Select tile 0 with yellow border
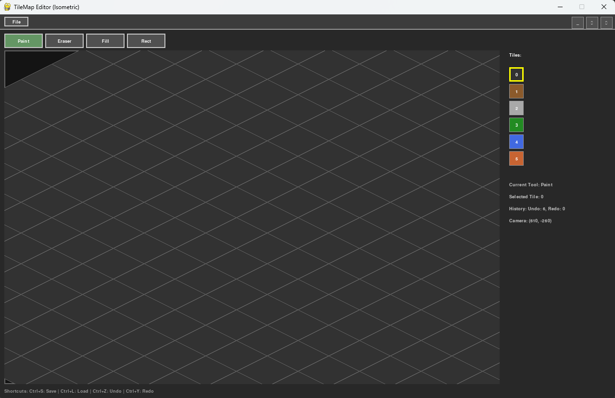The image size is (615, 398). pos(516,74)
